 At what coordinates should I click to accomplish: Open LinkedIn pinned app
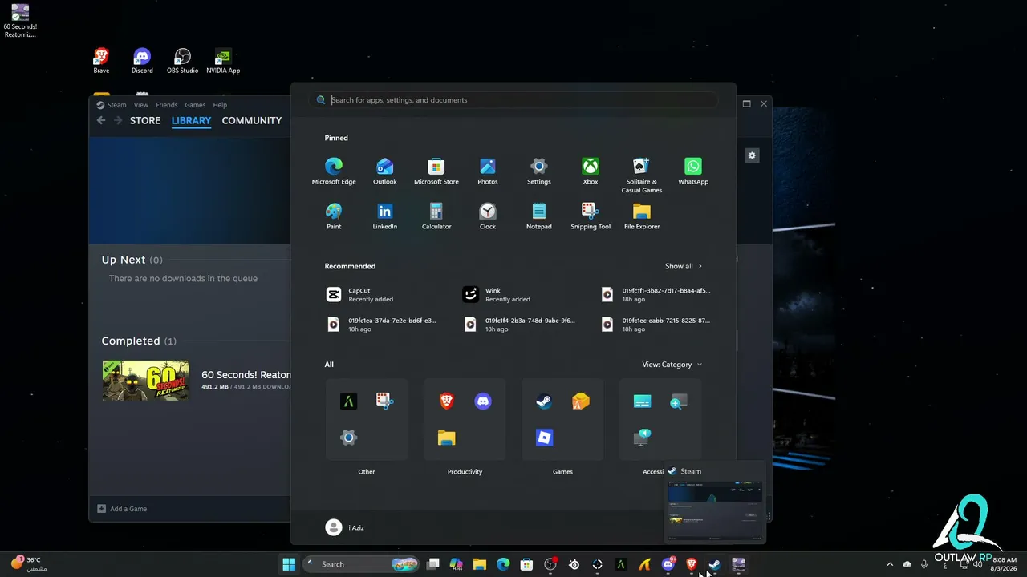tap(385, 216)
